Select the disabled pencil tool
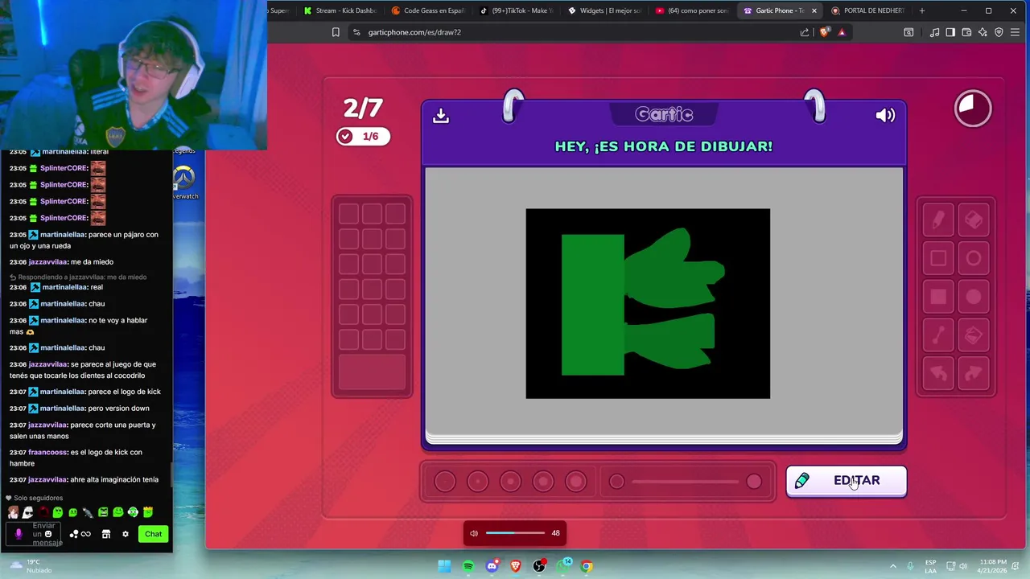 pos(938,220)
